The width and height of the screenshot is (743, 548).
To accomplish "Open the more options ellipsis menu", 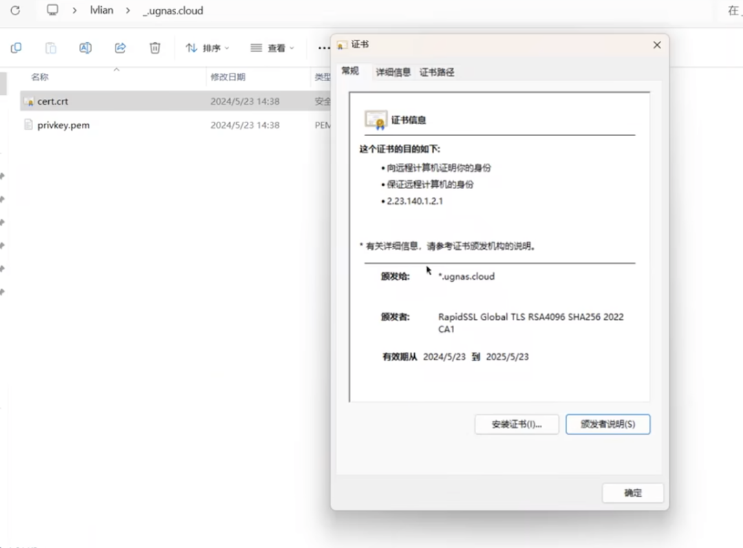I will coord(323,48).
